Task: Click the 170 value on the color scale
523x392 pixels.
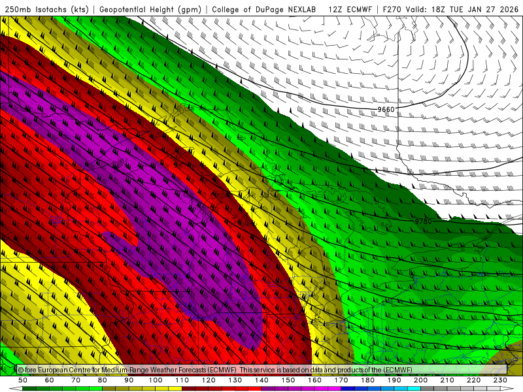Action: click(341, 380)
